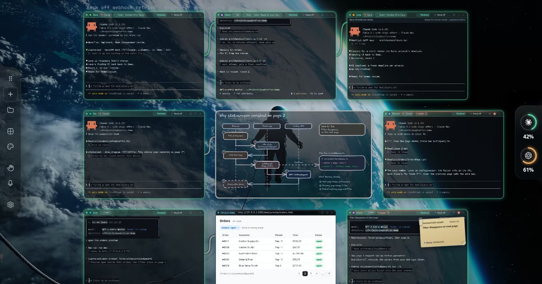Viewport: 542px width, 284px height.
Task: Click the Owen handed-off chip in Lena's window
Action: pos(392,15)
